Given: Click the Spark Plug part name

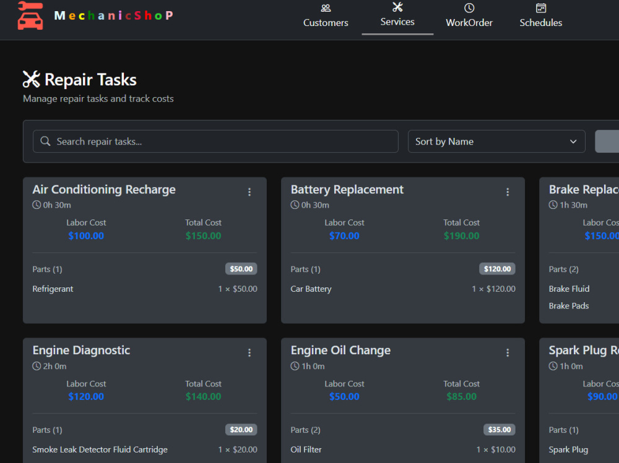Looking at the screenshot, I should tap(568, 449).
